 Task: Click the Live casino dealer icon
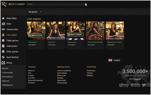pos(3,35)
